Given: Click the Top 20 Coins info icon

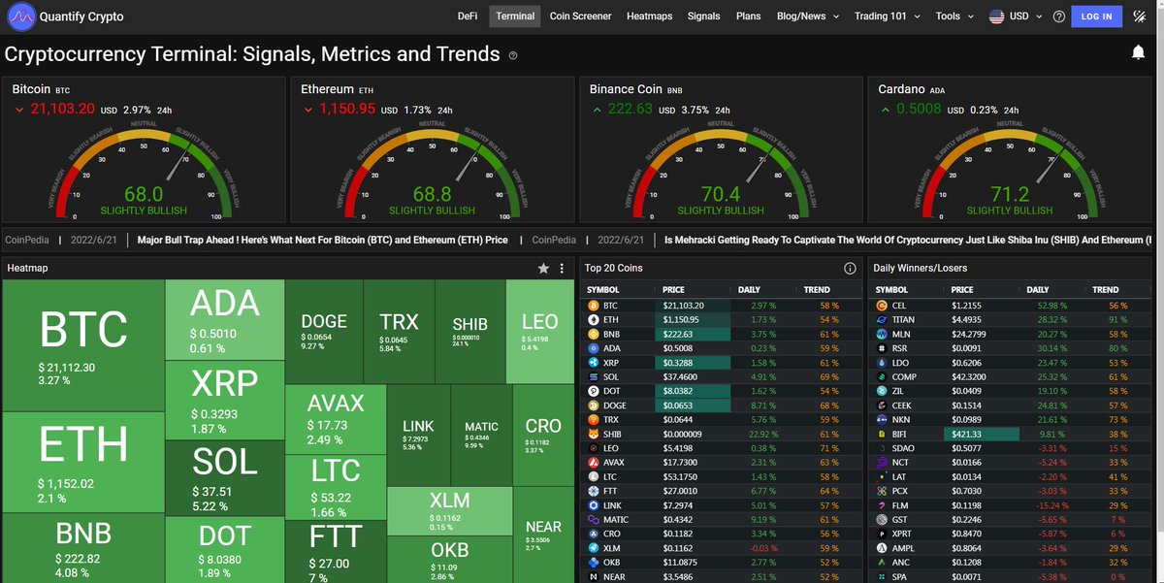Looking at the screenshot, I should [850, 268].
